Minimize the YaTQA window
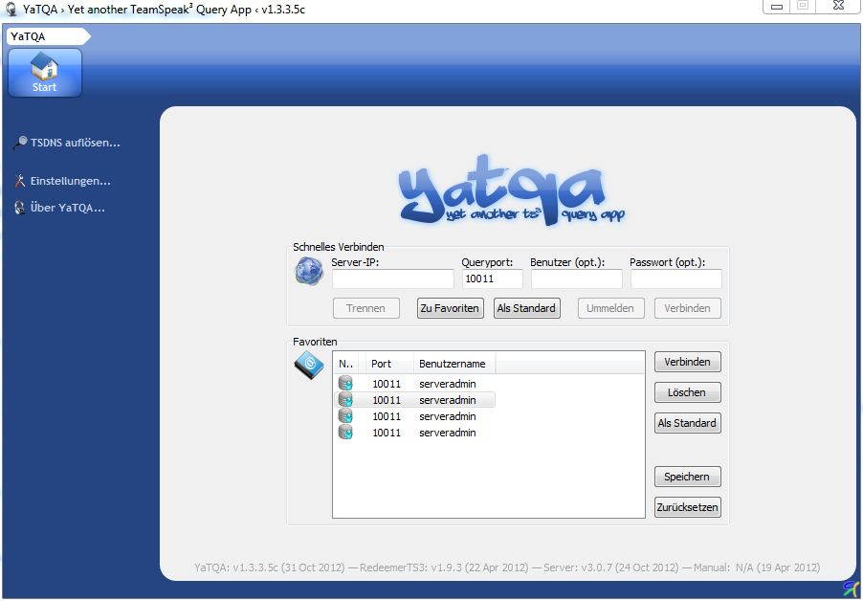 (777, 6)
